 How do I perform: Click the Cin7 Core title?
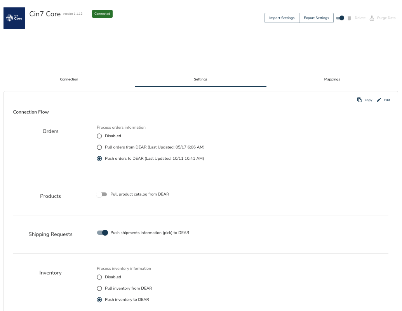45,14
